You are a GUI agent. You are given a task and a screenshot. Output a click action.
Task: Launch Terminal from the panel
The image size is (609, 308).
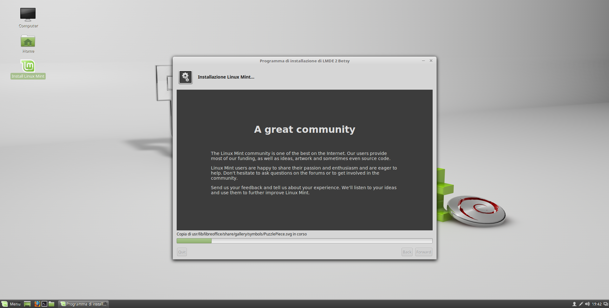[x=44, y=304]
